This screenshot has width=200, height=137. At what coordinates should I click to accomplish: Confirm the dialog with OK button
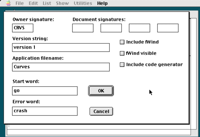point(101,91)
